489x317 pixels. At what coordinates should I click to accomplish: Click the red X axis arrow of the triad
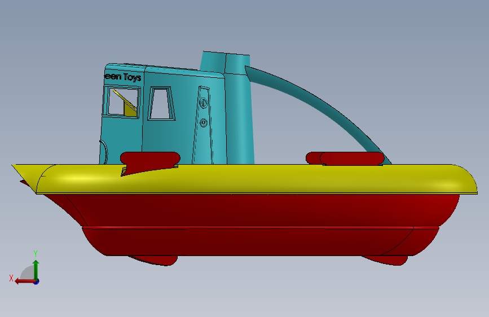coord(24,281)
